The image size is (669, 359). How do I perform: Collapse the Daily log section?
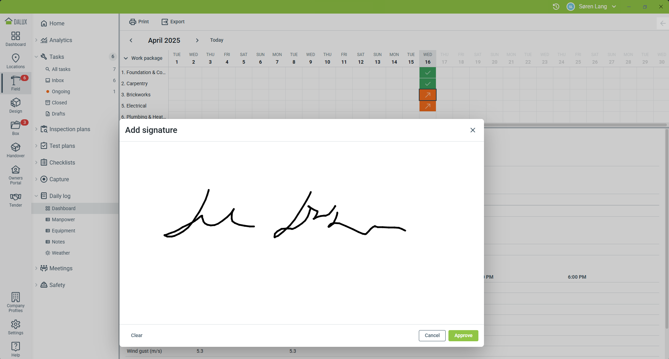pyautogui.click(x=36, y=196)
